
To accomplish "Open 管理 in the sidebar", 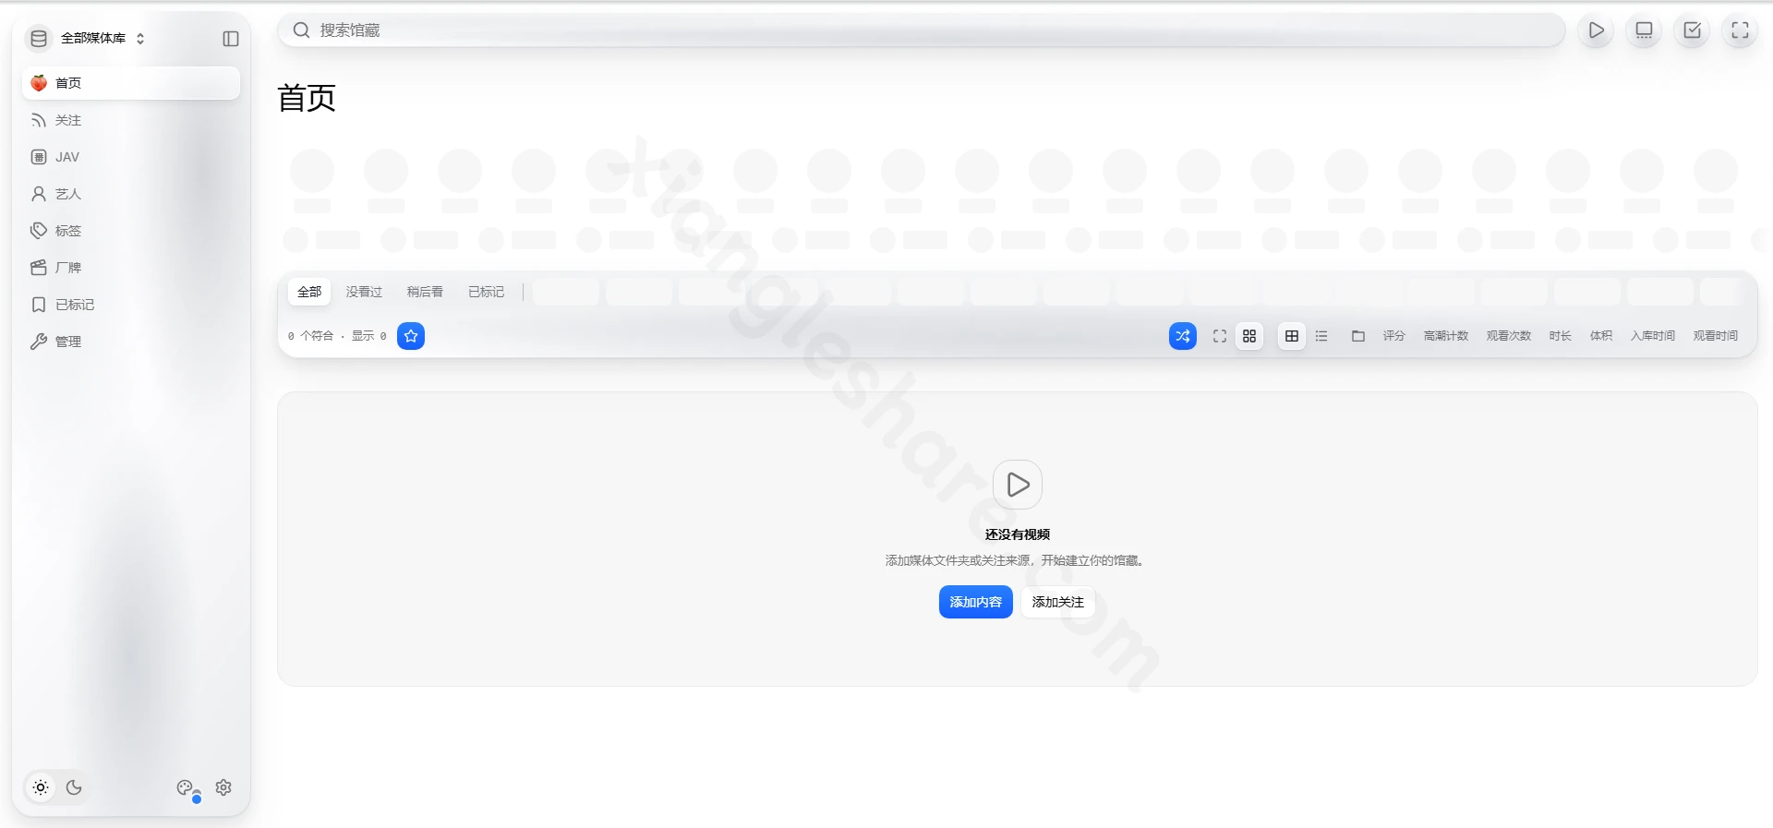I will pos(131,342).
